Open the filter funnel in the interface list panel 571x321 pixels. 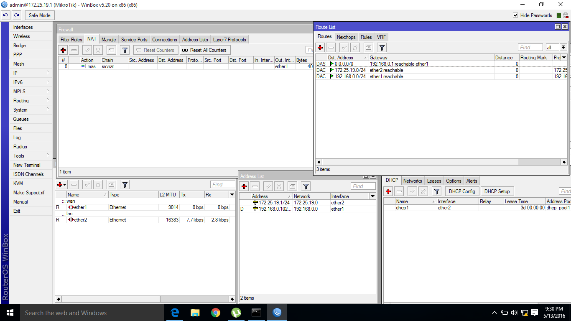(x=125, y=185)
